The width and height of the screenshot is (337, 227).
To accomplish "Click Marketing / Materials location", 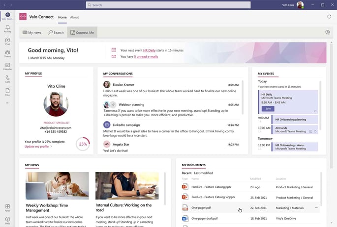I will point(290,208).
